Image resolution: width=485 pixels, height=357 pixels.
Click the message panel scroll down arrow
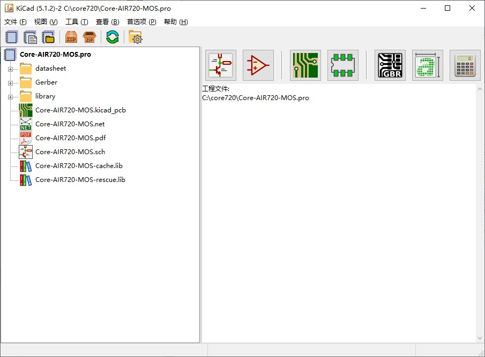480,338
